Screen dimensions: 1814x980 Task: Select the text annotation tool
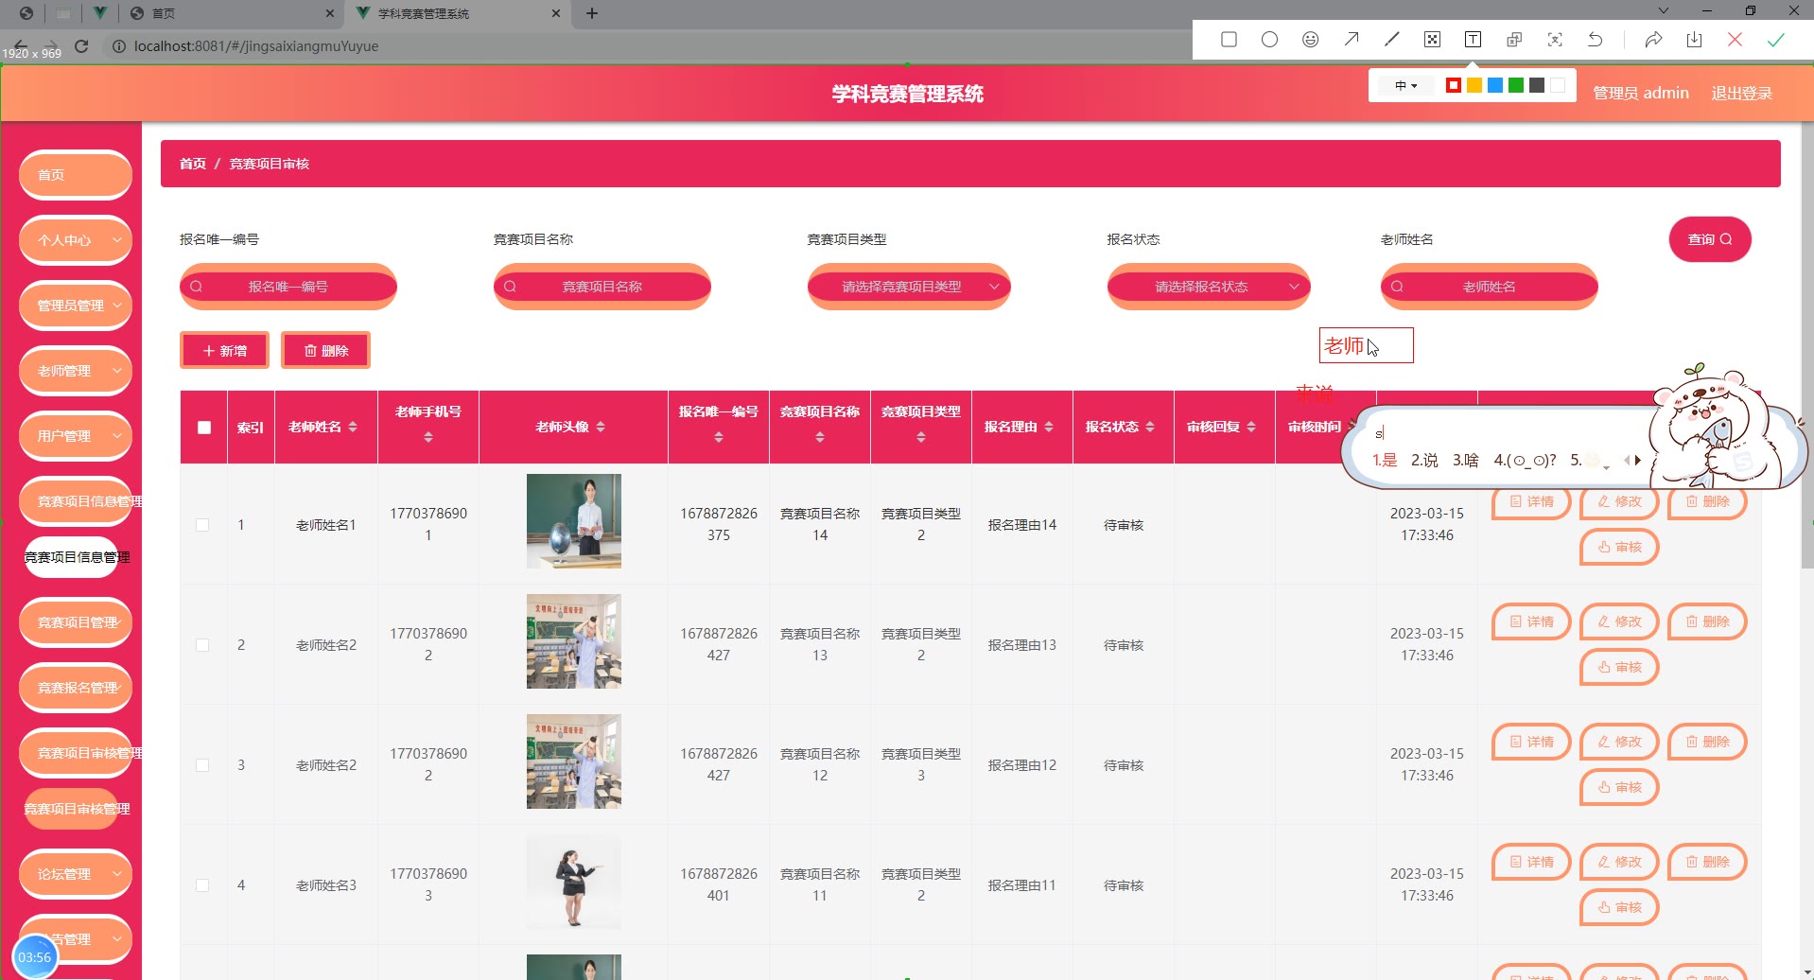[1473, 40]
